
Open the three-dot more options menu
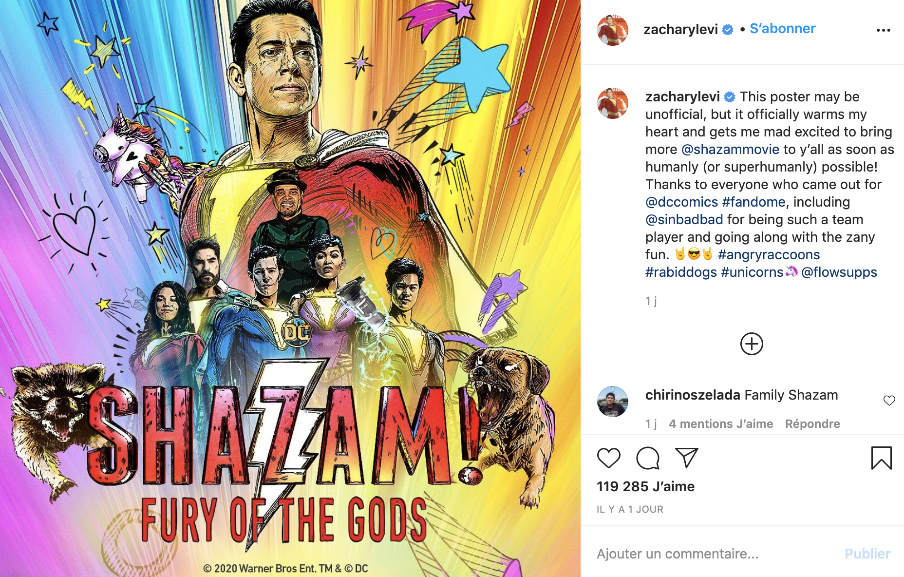[x=883, y=30]
